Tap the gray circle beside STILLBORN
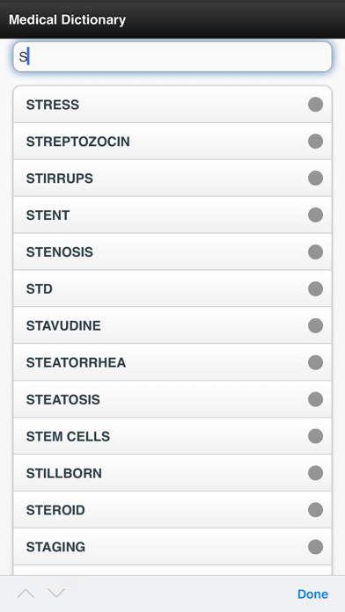 point(315,473)
